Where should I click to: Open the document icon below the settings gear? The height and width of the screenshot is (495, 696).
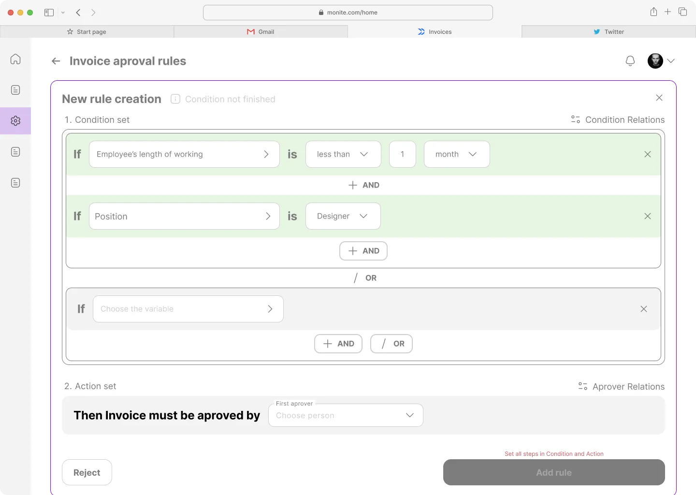point(15,152)
